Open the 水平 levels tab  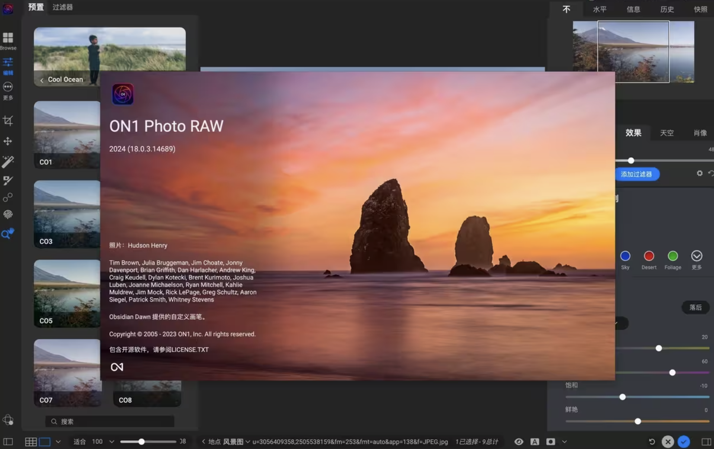(599, 9)
